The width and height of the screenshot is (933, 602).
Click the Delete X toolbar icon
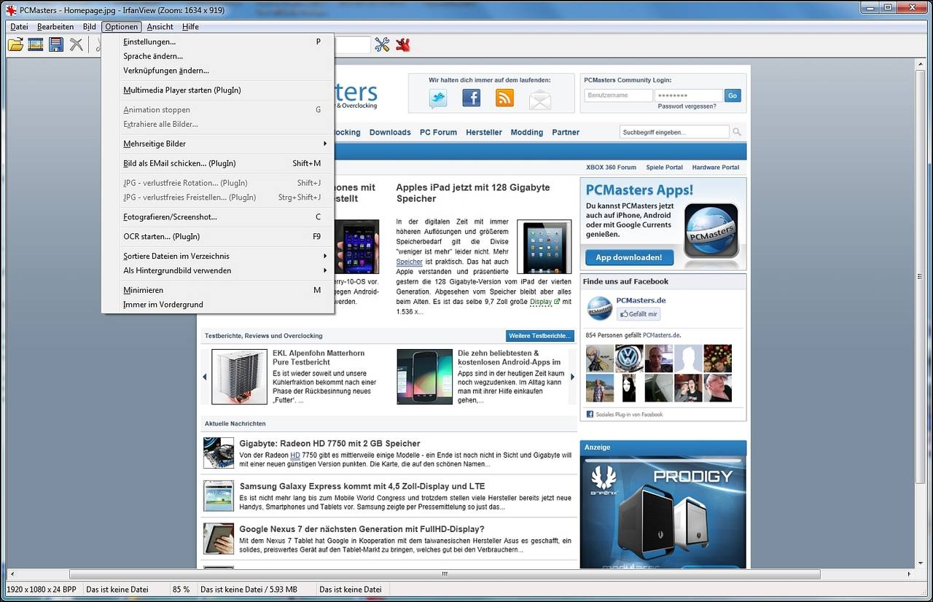[76, 45]
